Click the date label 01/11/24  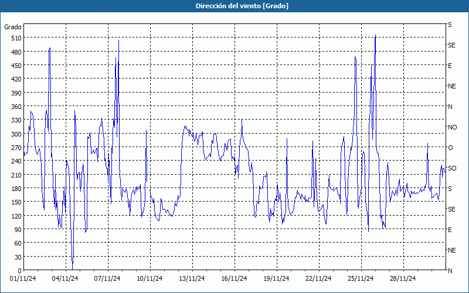23,278
